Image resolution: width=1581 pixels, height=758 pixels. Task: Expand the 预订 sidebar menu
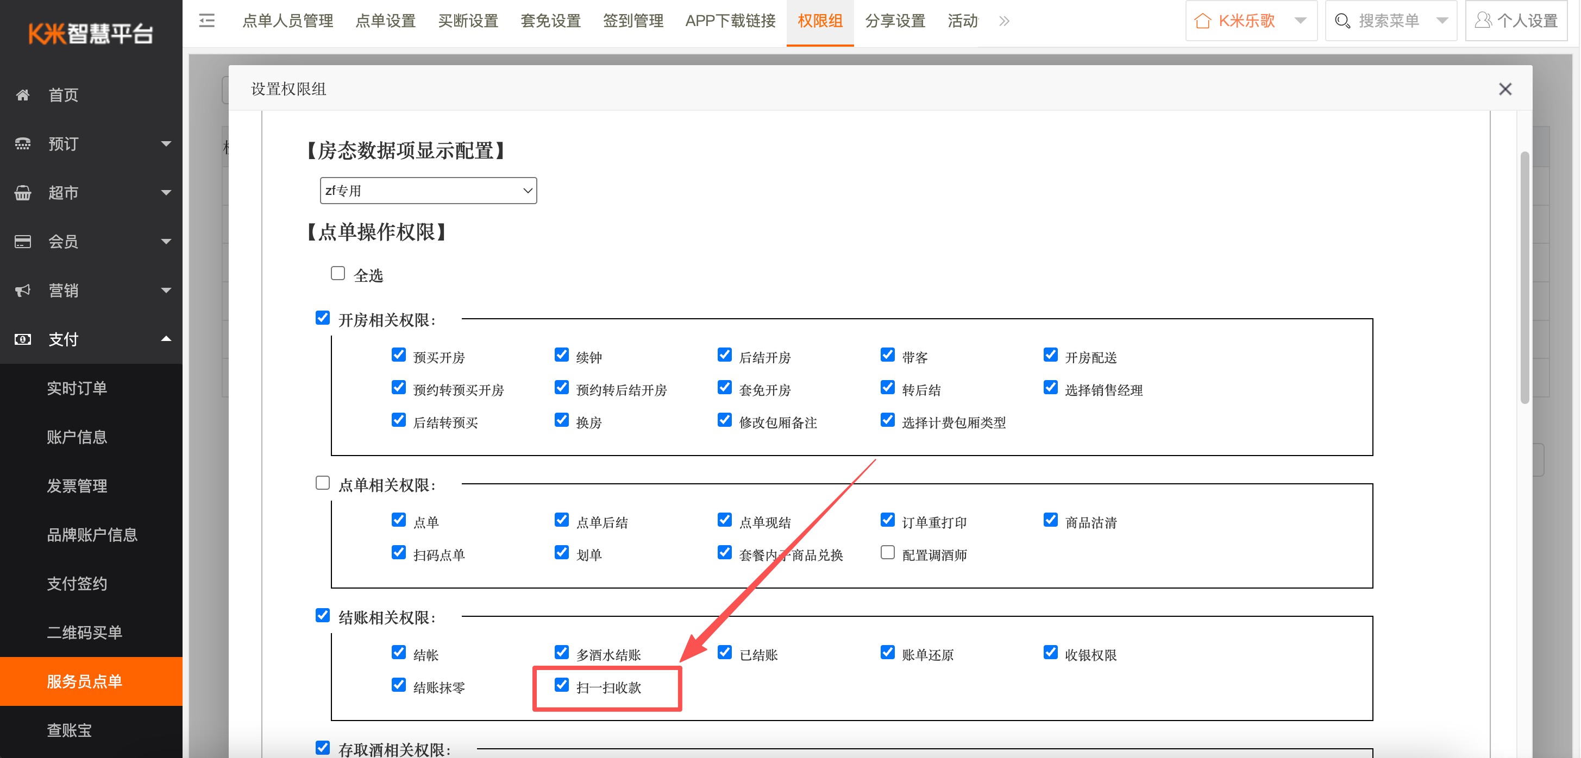166,144
